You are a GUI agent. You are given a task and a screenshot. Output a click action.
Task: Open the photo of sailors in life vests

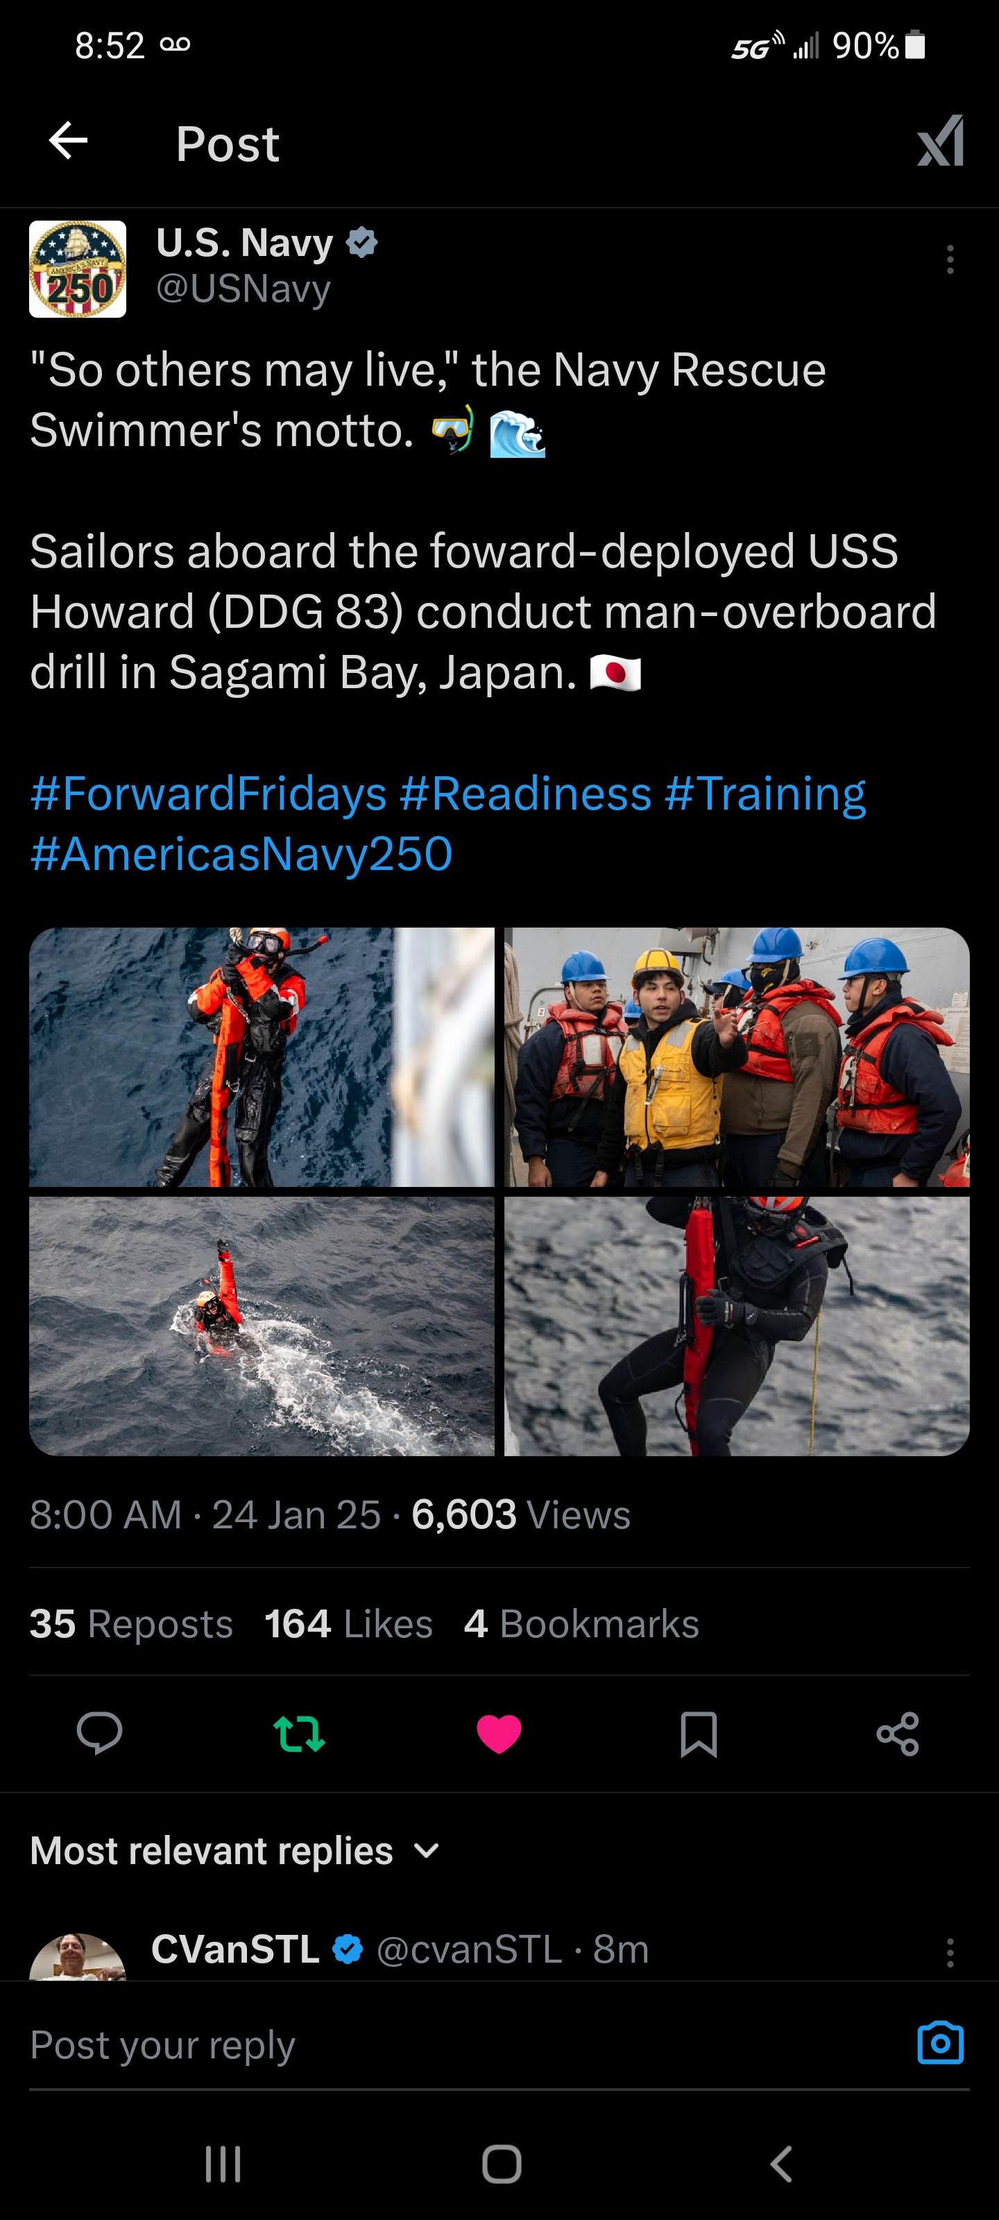tap(737, 1057)
